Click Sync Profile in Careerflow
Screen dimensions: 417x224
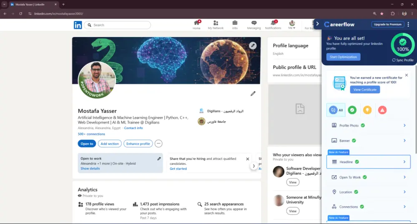click(x=403, y=60)
